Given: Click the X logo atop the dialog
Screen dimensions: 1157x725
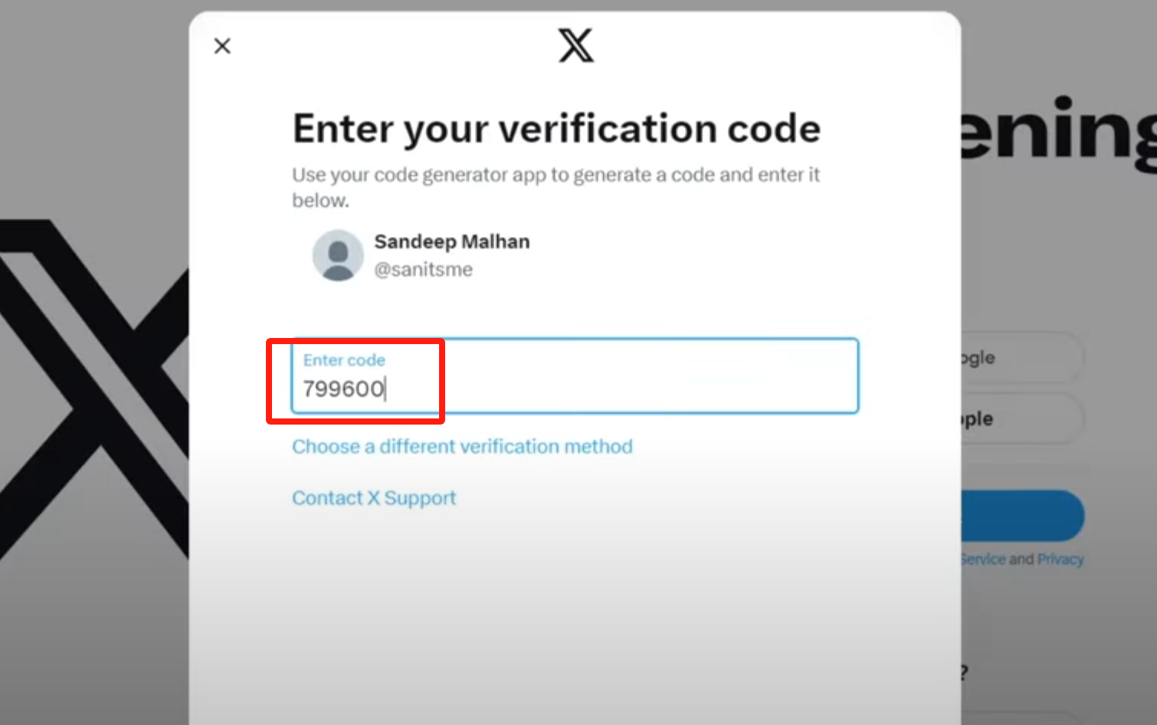Looking at the screenshot, I should click(x=575, y=45).
